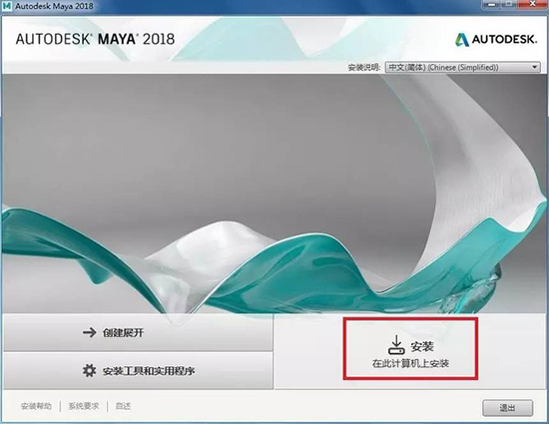Screen dimensions: 549x424
Task: Click the 退出 button to exit
Action: 508,408
